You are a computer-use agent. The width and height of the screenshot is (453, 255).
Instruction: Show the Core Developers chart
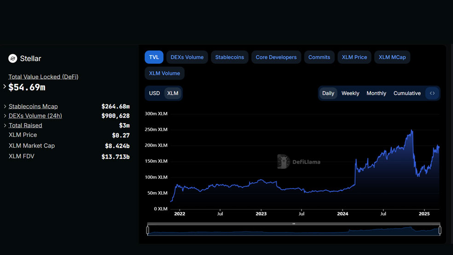(x=276, y=57)
